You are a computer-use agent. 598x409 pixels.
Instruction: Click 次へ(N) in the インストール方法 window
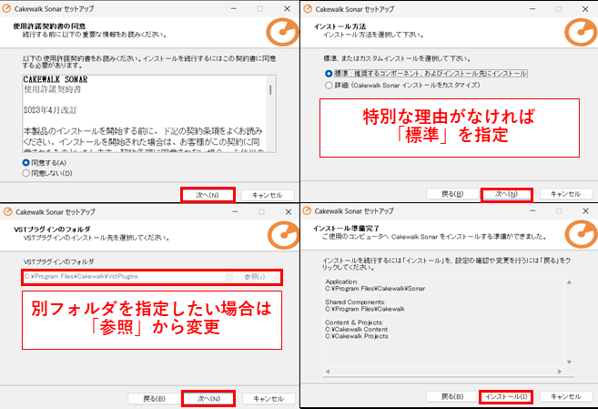(506, 194)
